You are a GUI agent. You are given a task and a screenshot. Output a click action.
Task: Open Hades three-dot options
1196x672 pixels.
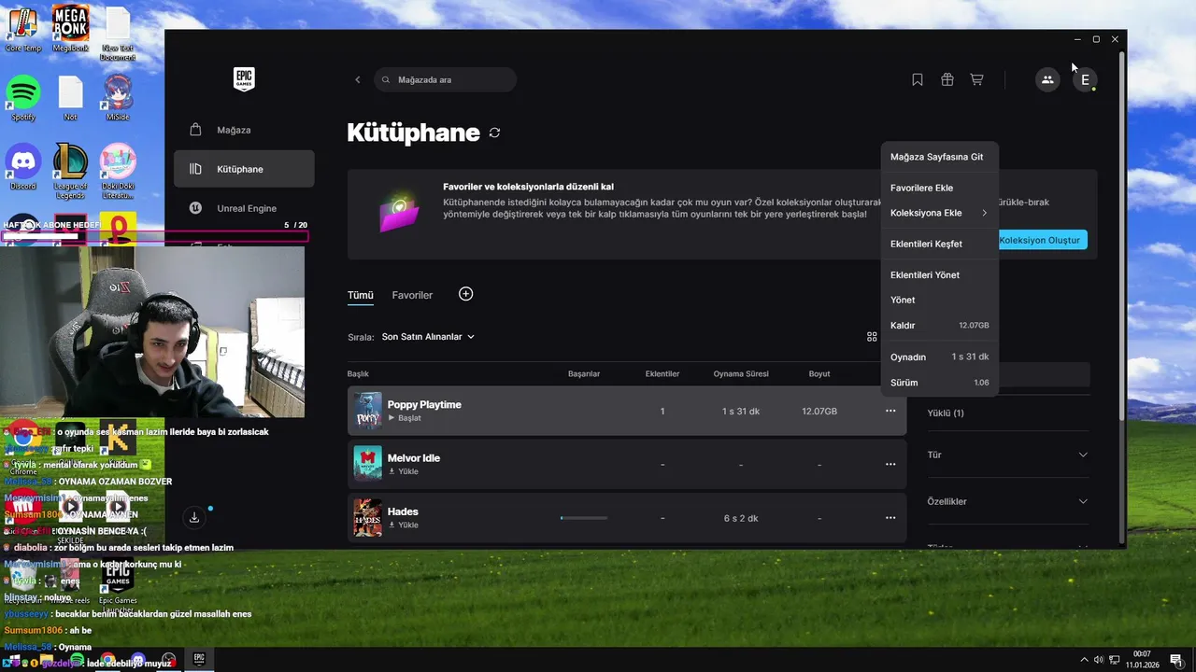[x=890, y=518]
